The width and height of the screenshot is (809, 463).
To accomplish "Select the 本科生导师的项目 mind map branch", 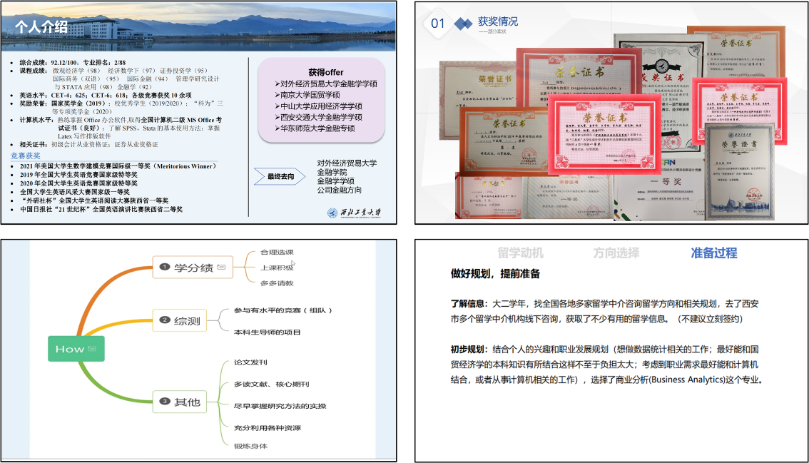I will tap(268, 332).
